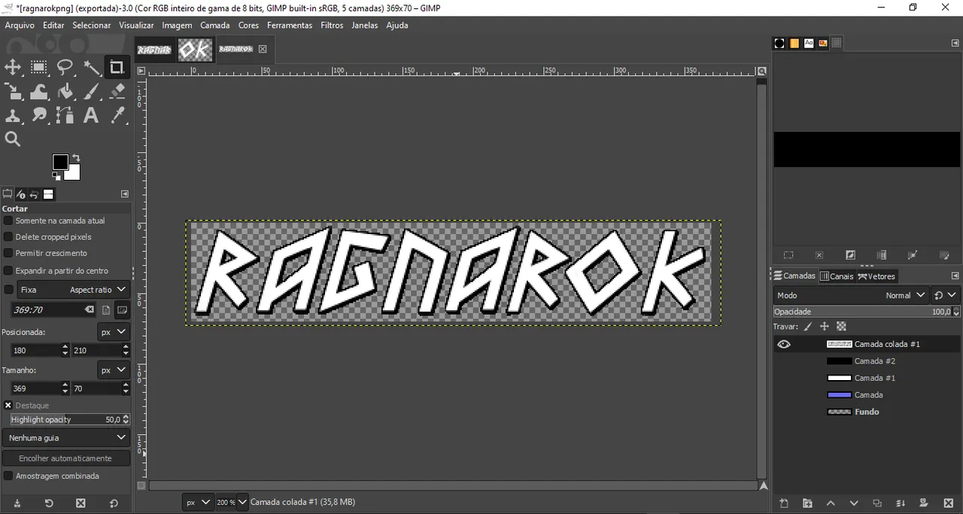Toggle lock pixels in Travar row
This screenshot has width=963, height=514.
808,327
